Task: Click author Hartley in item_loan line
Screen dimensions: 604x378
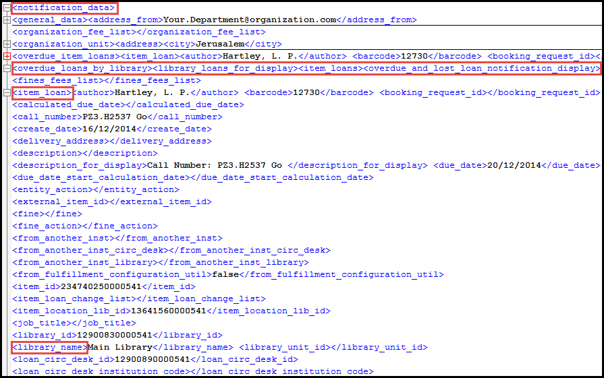Action: tap(153, 93)
